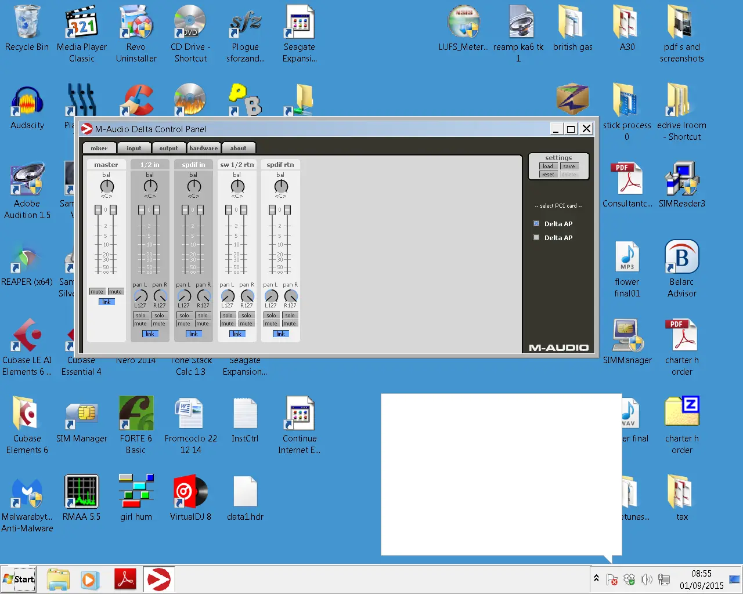Open the Recycle Bin
743x594 pixels.
pyautogui.click(x=27, y=29)
